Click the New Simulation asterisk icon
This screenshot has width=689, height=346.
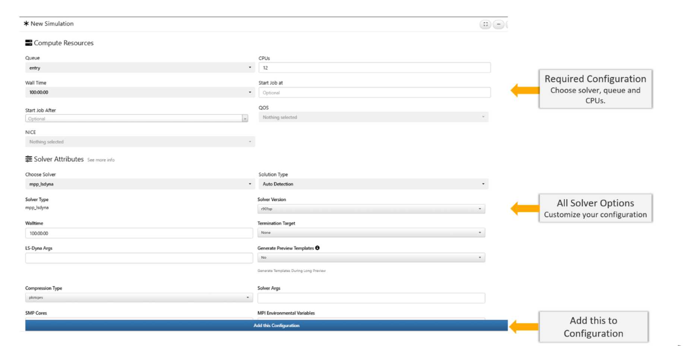26,23
